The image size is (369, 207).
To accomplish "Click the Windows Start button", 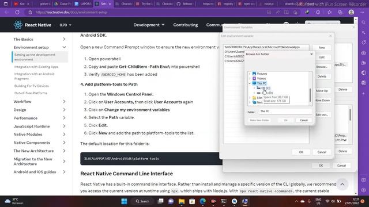I will tap(124, 201).
